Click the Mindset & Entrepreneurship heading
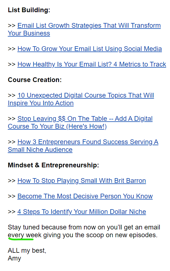The image size is (170, 271). pyautogui.click(x=54, y=165)
